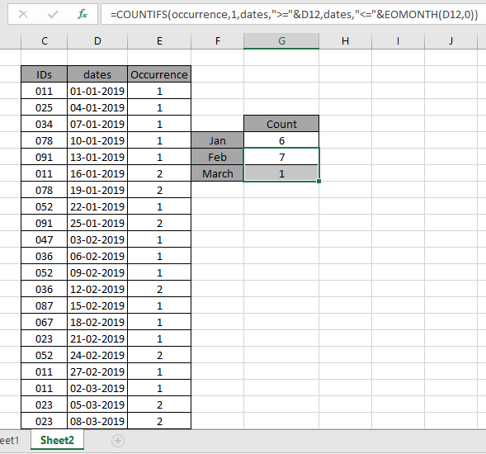Select occurrence value in the 16-01-2019 row
This screenshot has width=486, height=454.
159,173
